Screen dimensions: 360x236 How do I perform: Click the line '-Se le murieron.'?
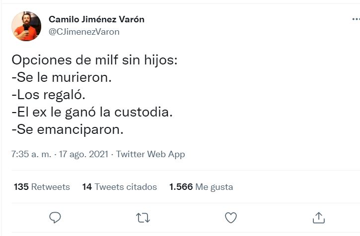tap(62, 78)
